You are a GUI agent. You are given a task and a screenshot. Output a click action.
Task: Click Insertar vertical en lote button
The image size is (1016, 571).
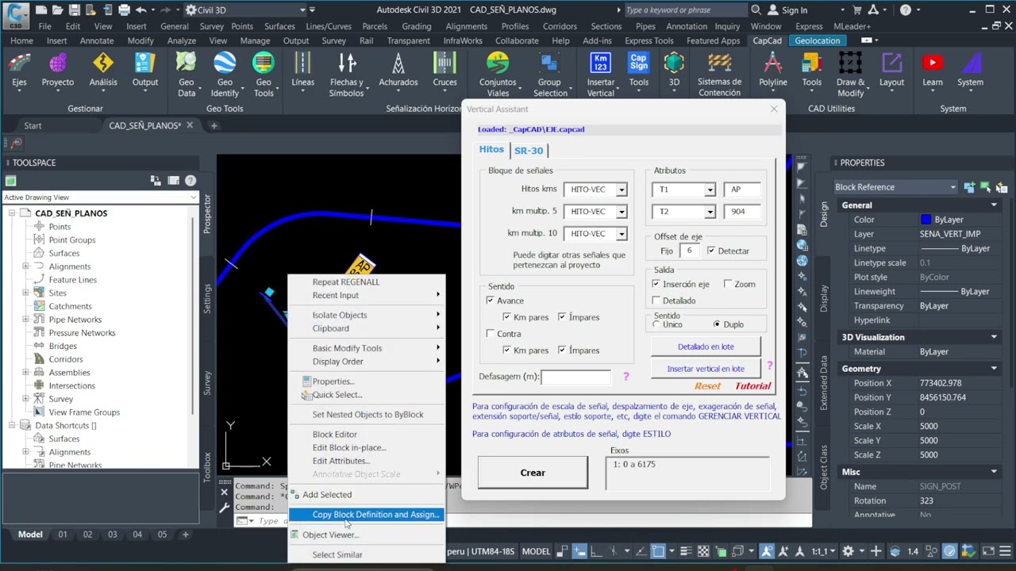(706, 369)
